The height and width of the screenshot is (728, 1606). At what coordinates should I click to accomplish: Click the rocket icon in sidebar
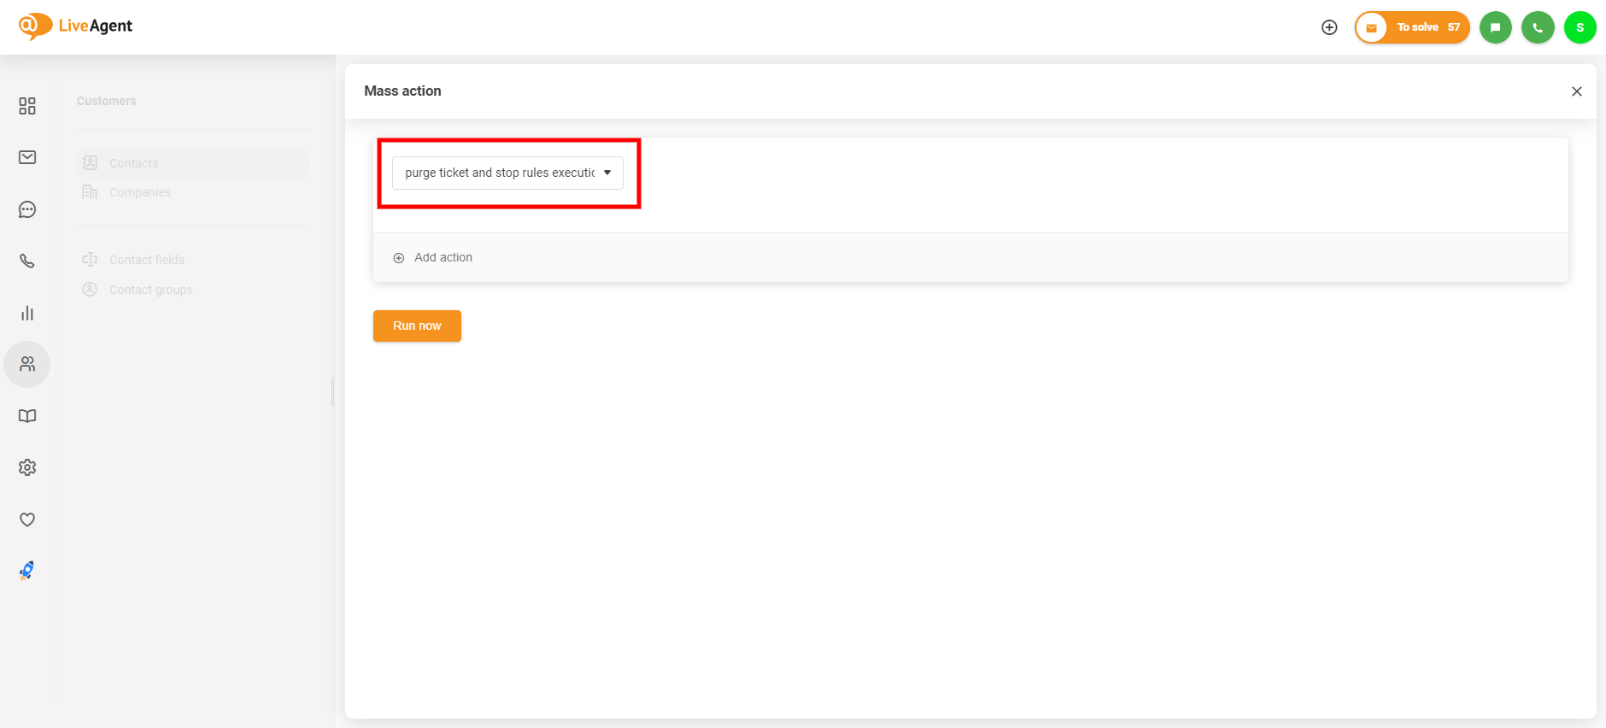point(27,571)
